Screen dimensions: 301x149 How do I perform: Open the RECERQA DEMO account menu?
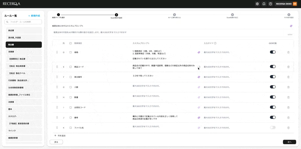pyautogui.click(x=286, y=4)
